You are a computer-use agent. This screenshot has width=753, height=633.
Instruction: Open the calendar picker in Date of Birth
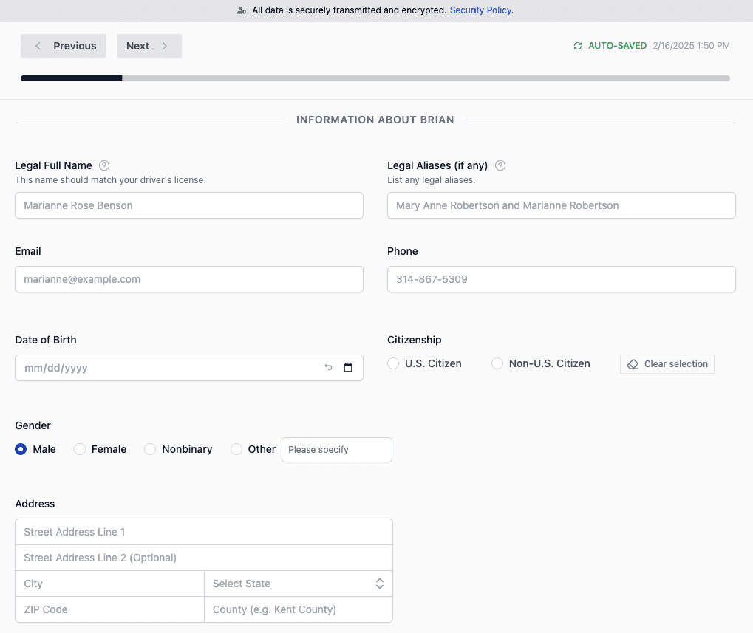(348, 368)
